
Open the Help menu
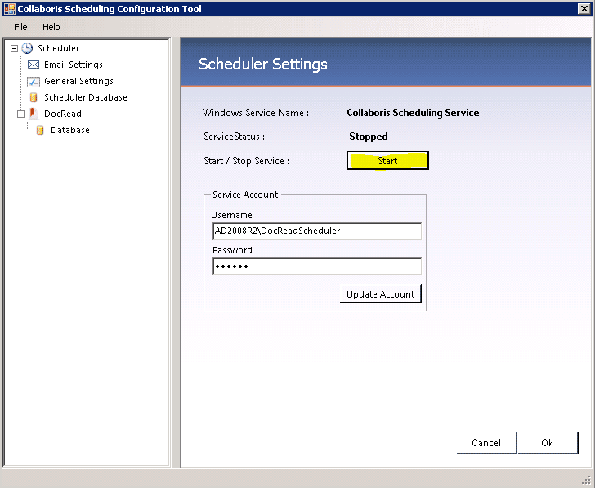point(51,27)
